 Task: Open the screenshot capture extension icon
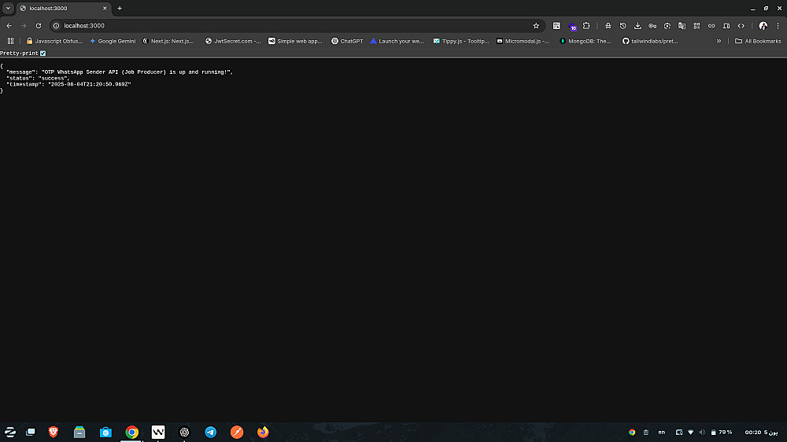667,26
